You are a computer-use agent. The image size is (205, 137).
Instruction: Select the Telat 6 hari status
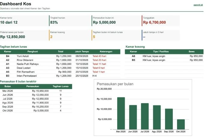(x=99, y=68)
